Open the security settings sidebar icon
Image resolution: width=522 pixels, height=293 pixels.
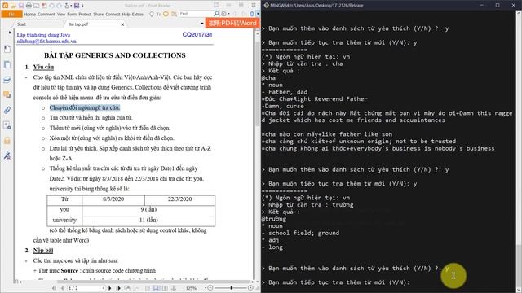point(7,125)
